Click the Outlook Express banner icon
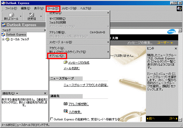The height and width of the screenshot is (128, 183). click(x=4, y=24)
